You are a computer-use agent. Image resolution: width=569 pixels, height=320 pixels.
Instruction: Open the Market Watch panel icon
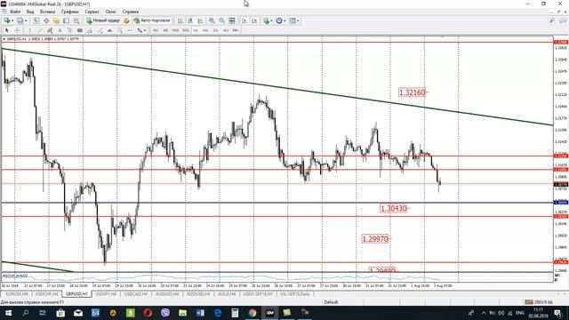pyautogui.click(x=36, y=20)
